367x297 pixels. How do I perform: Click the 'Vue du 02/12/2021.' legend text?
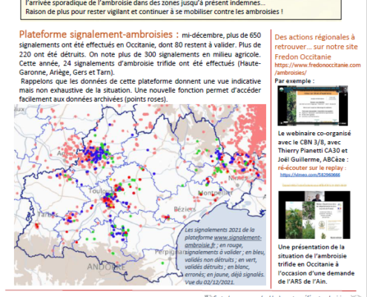click(209, 282)
